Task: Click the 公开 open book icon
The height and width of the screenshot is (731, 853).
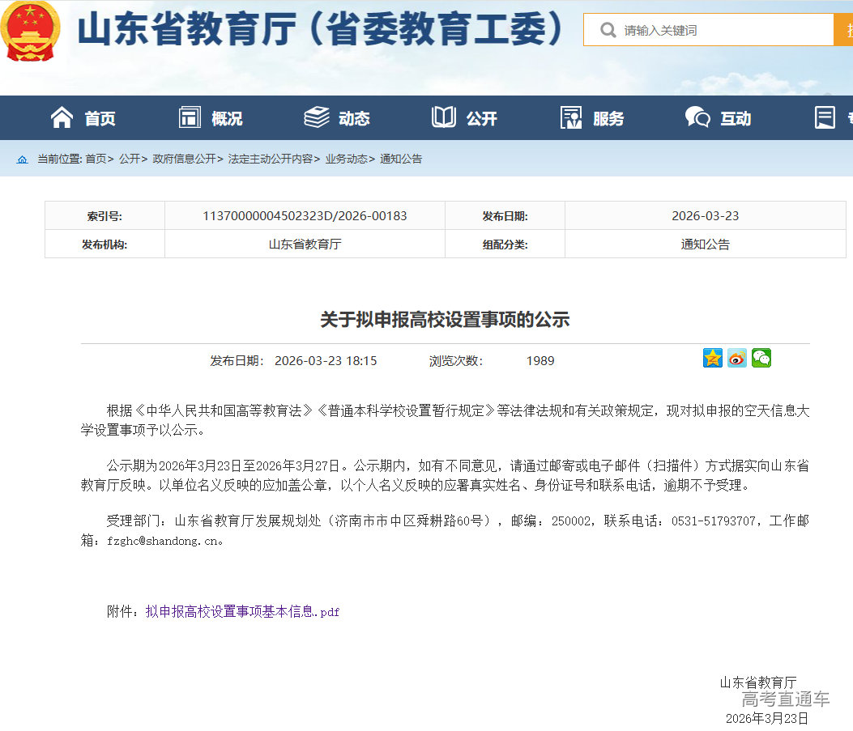Action: 444,118
